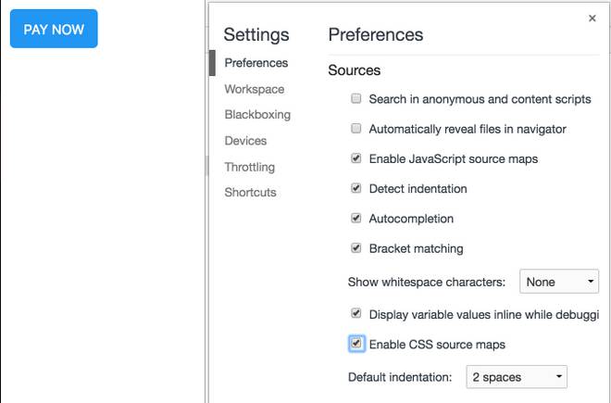Select the Throttling settings tab
Screen dimensions: 611x403
(249, 167)
